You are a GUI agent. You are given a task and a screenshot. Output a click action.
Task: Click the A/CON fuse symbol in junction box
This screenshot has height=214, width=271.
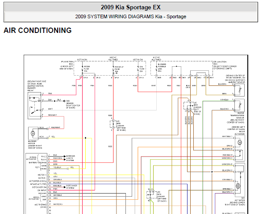pyautogui.click(x=82, y=69)
